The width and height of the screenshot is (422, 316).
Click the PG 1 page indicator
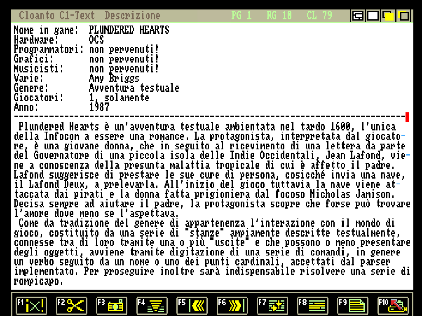pos(241,16)
